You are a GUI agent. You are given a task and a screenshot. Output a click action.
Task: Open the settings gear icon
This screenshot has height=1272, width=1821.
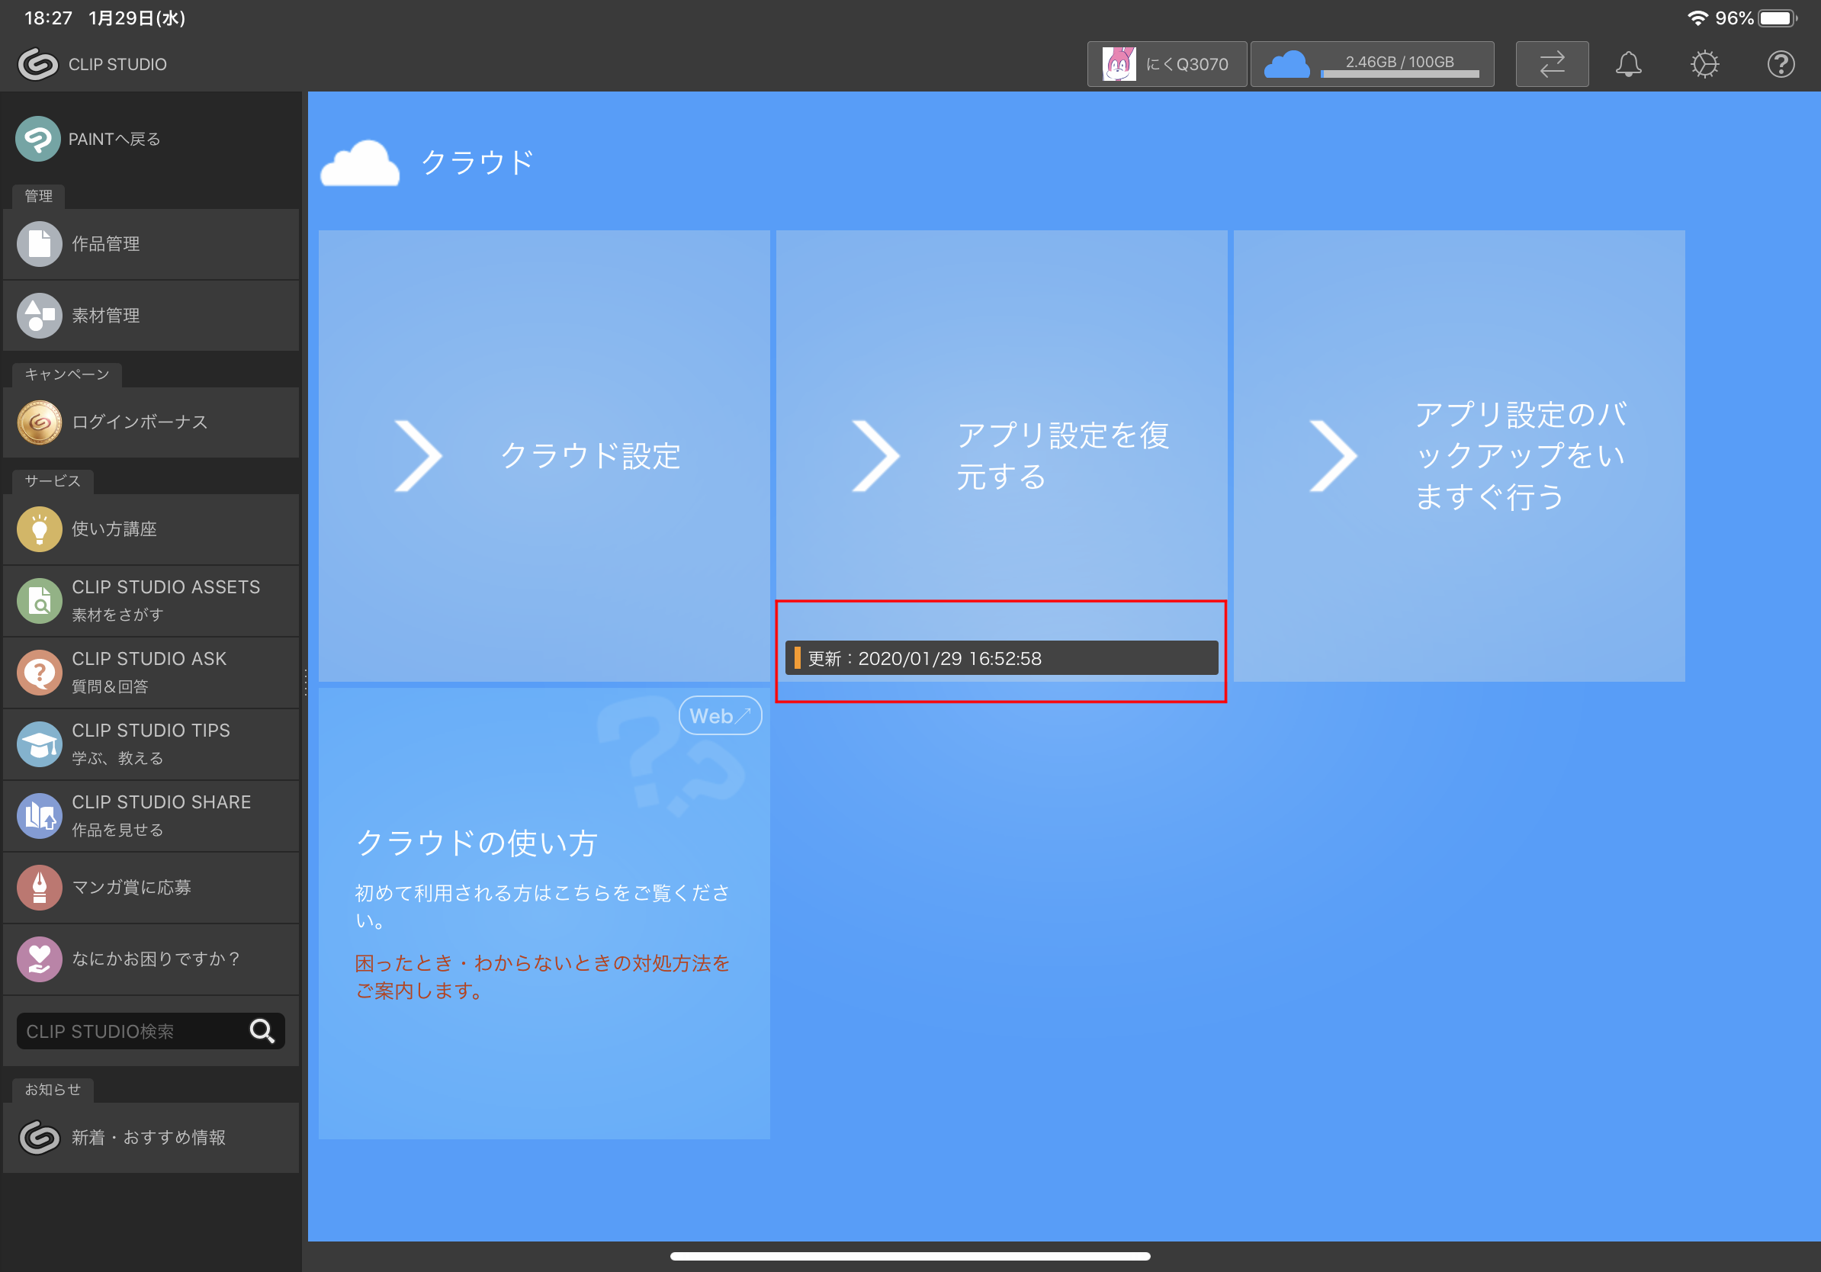click(x=1704, y=64)
